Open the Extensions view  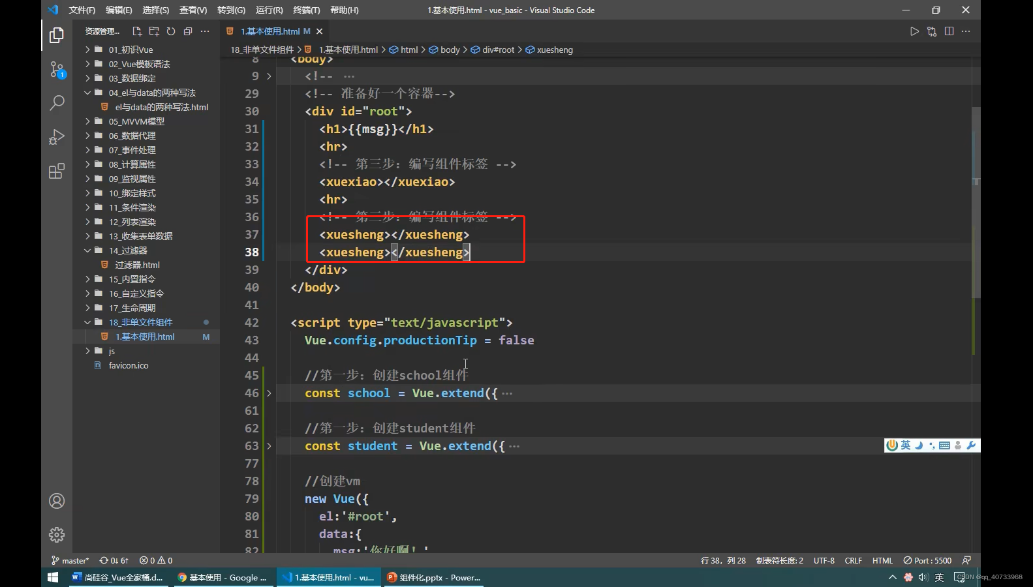tap(57, 171)
